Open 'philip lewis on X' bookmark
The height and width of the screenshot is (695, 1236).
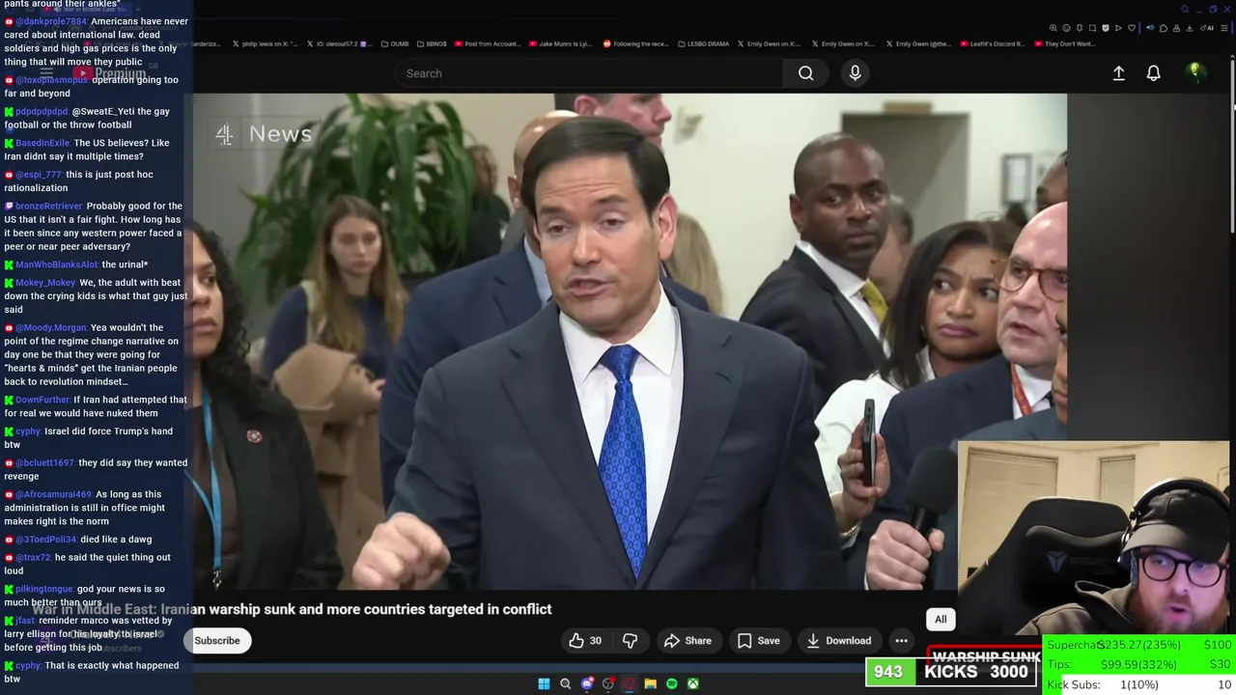267,43
